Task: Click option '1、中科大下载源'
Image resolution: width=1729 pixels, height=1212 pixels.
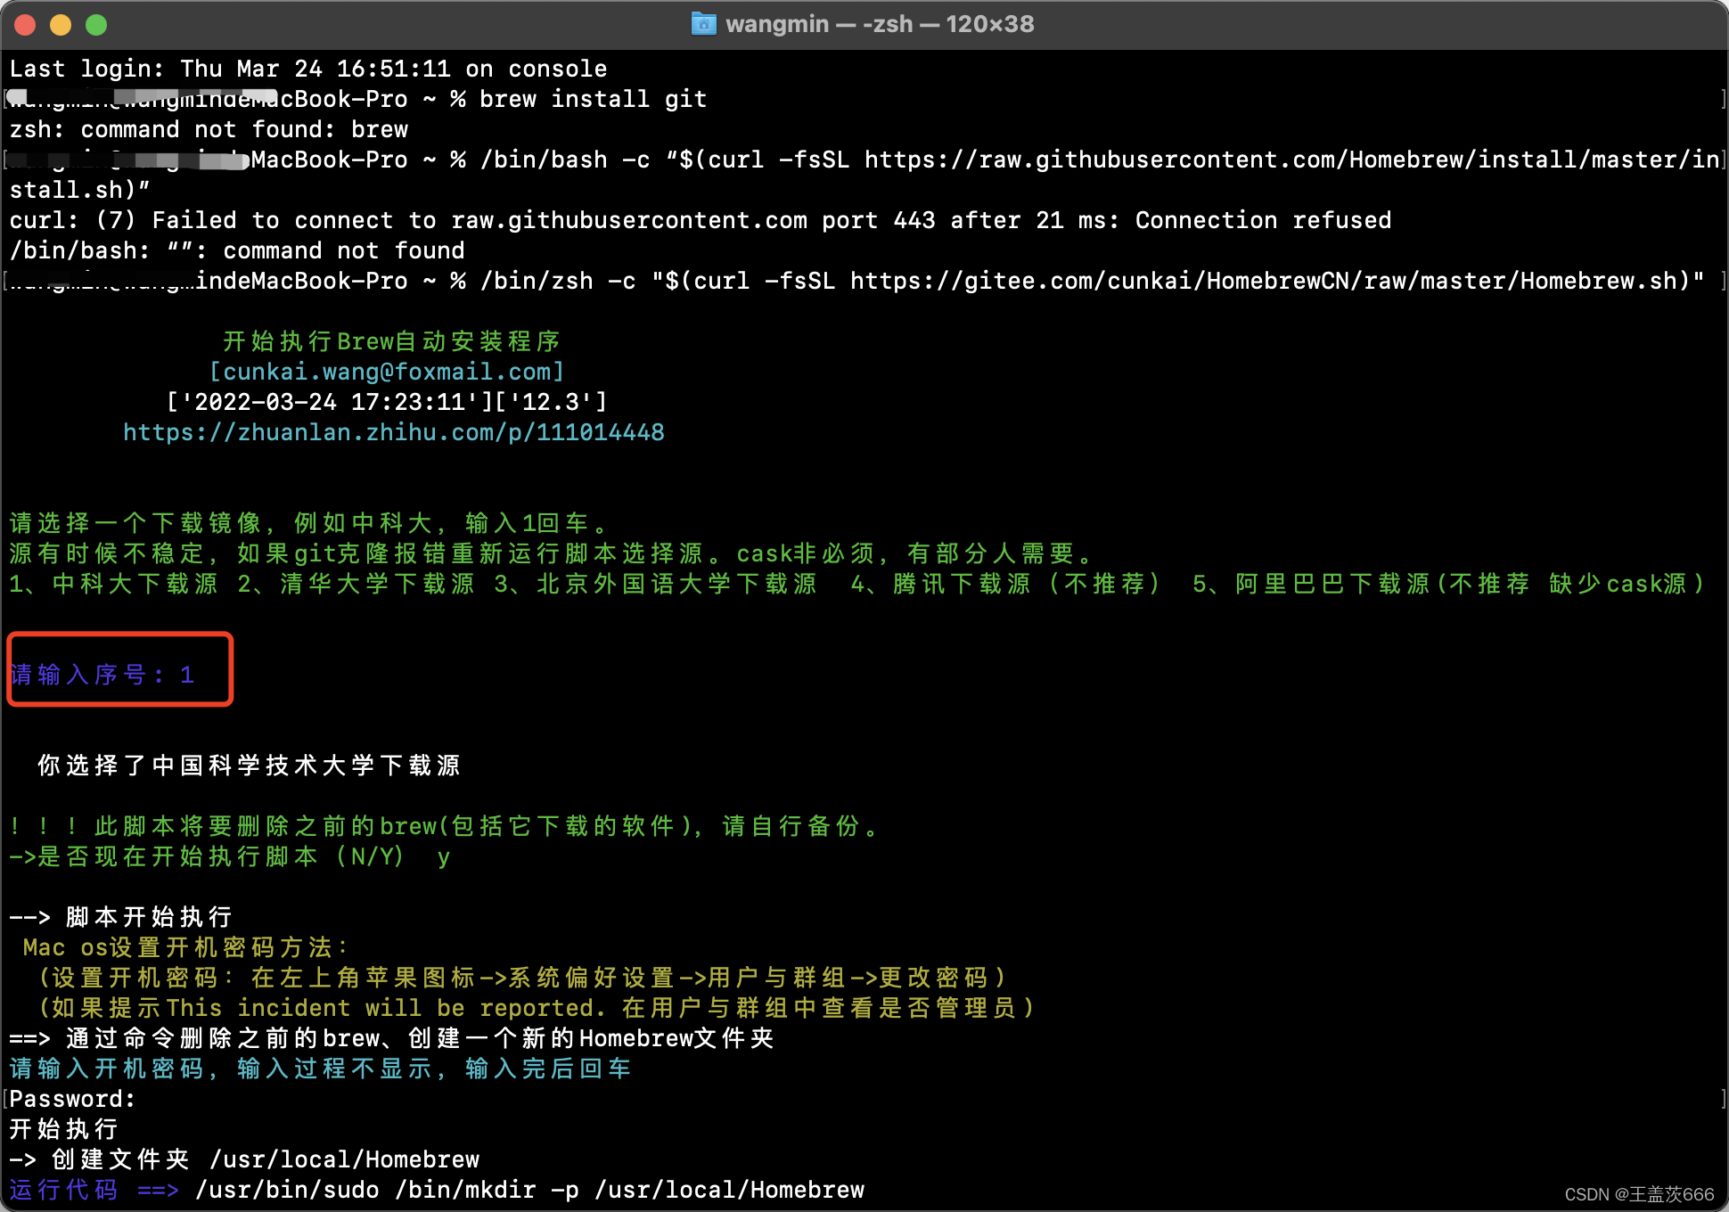Action: (114, 585)
